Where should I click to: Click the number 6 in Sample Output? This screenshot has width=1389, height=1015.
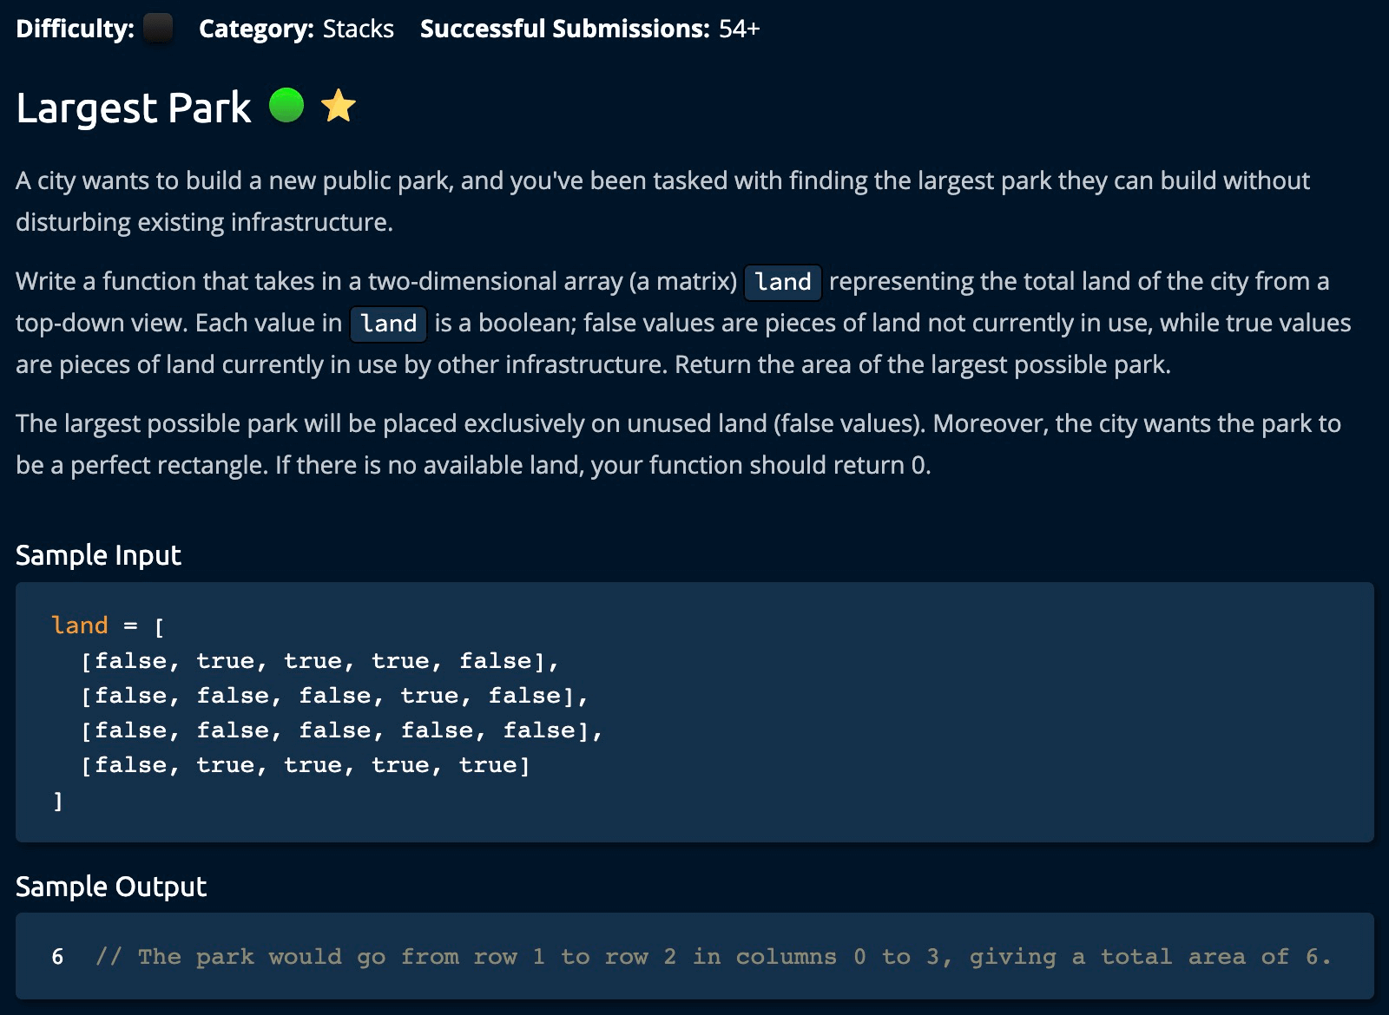(57, 957)
